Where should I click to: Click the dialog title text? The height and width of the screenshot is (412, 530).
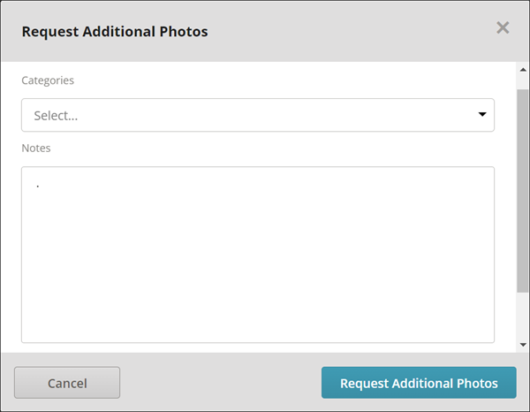(x=115, y=32)
